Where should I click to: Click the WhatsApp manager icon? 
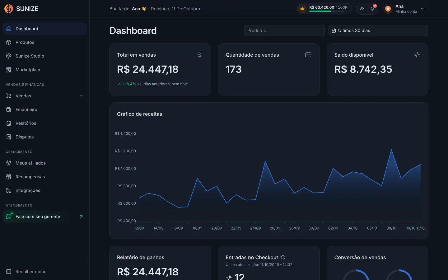click(9, 216)
